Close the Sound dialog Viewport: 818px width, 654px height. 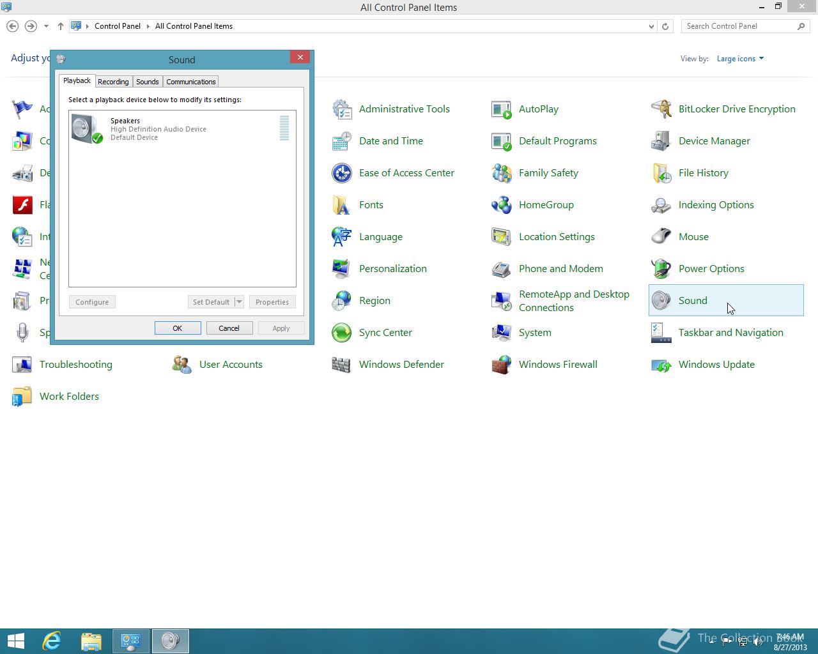(x=300, y=57)
